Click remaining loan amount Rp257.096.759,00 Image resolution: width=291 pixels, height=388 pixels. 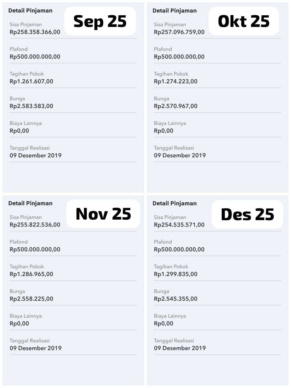point(179,32)
